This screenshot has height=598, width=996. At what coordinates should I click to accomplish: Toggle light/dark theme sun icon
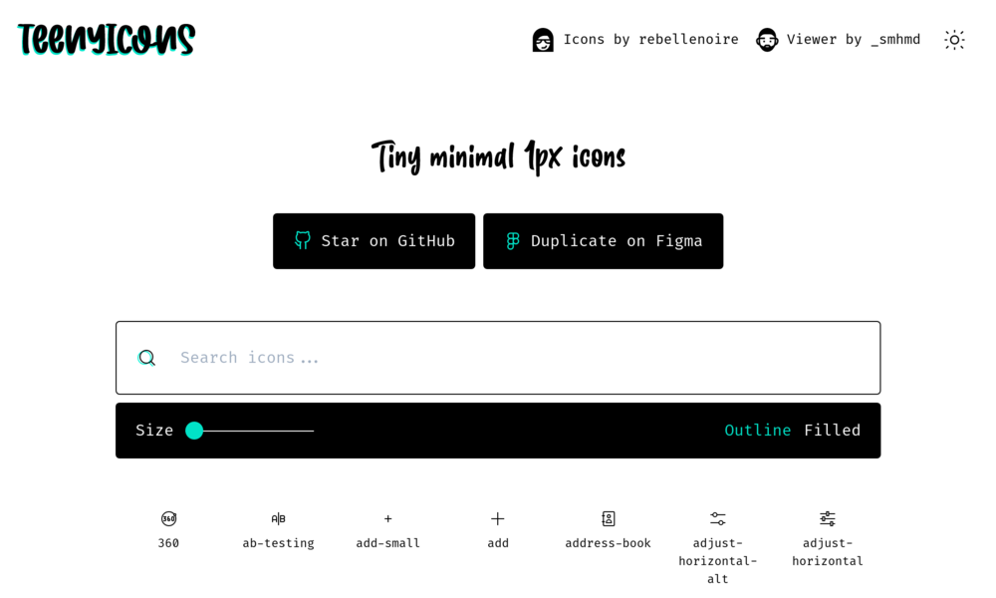[x=954, y=40]
